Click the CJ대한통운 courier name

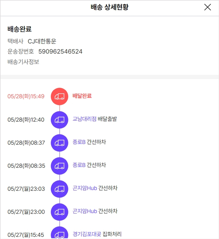[x=42, y=41]
